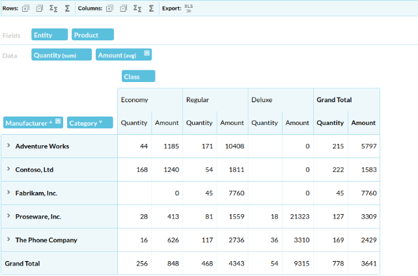Click the Manufacturer row field

pyautogui.click(x=33, y=122)
